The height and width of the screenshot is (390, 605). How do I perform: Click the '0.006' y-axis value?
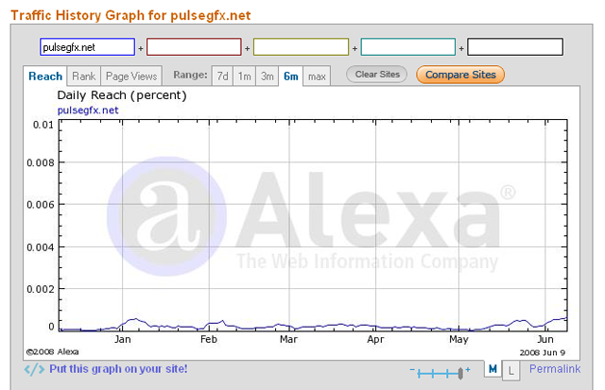point(41,204)
